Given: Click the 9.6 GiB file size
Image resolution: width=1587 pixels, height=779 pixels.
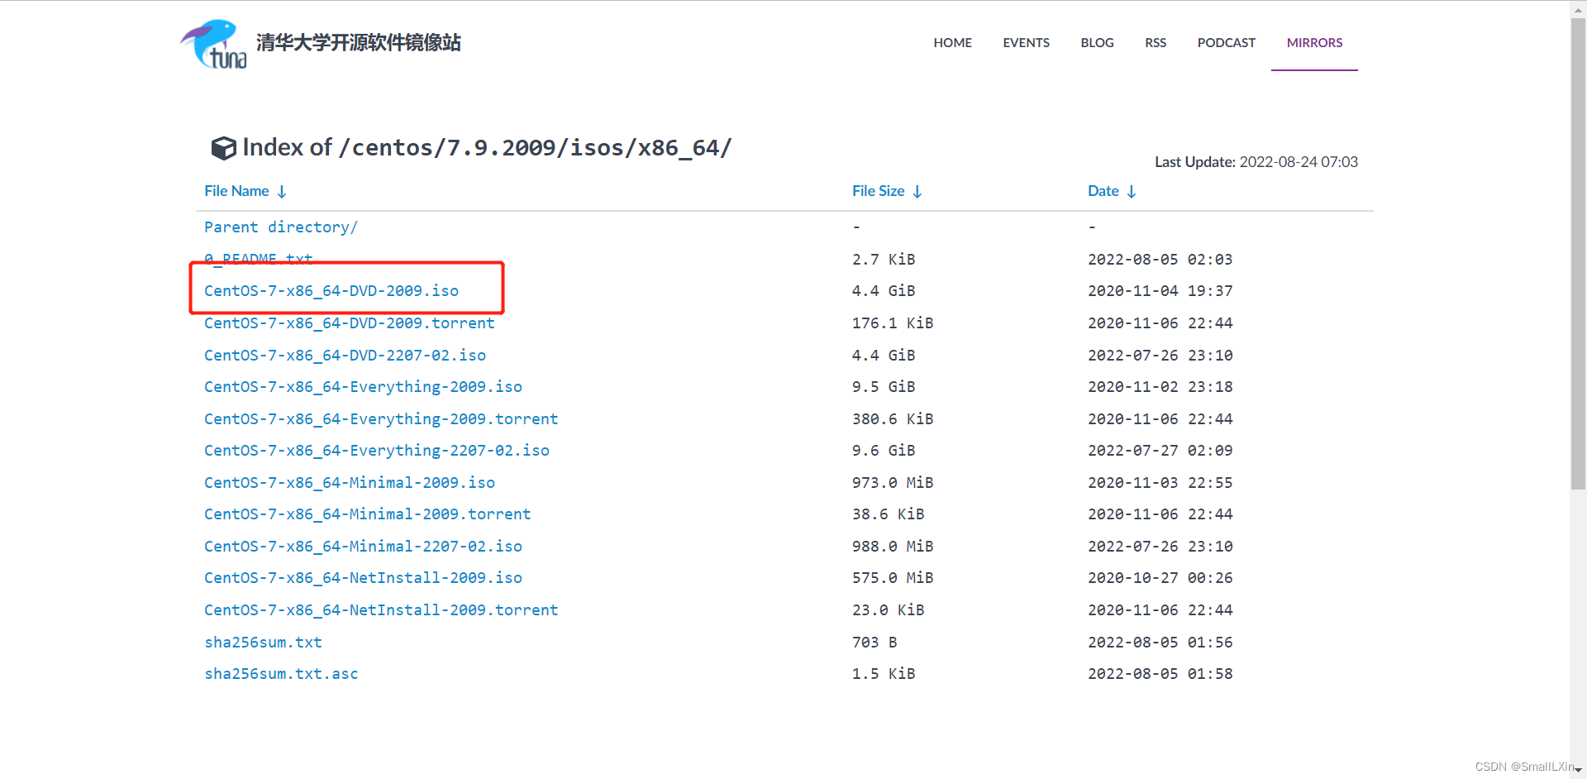Looking at the screenshot, I should (884, 451).
